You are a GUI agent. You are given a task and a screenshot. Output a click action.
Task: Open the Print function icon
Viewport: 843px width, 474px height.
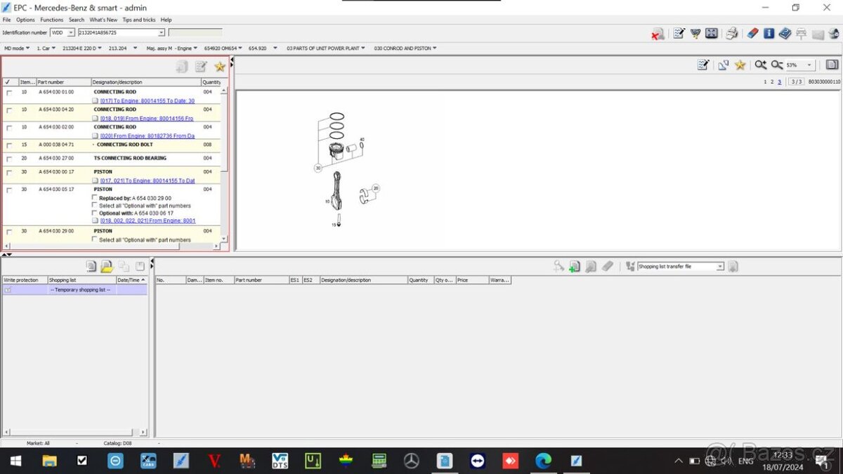[x=731, y=33]
